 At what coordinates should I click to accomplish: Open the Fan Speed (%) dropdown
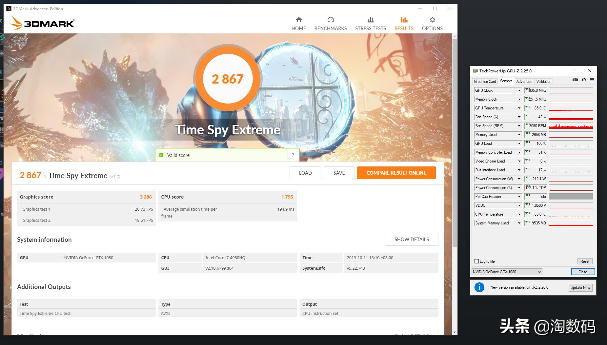point(519,117)
